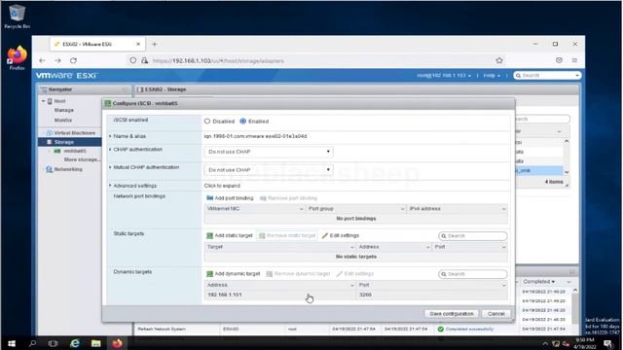Viewport: 623px width, 350px height.
Task: Click Edit settings for static targets
Action: (x=341, y=235)
